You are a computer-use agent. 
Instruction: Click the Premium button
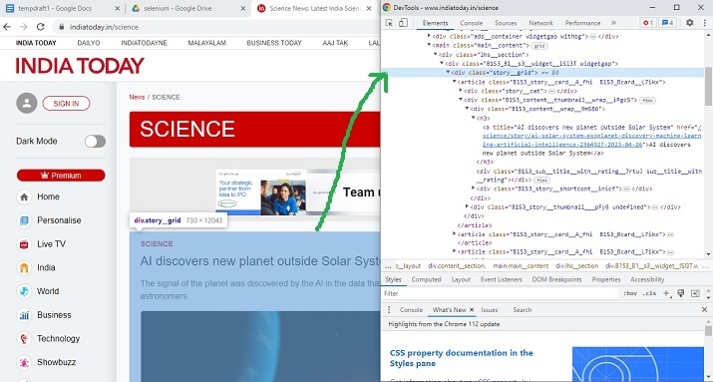click(61, 176)
